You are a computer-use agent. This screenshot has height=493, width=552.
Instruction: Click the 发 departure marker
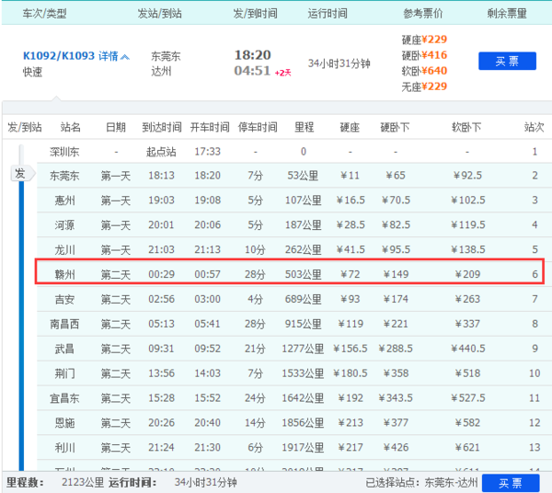(19, 174)
